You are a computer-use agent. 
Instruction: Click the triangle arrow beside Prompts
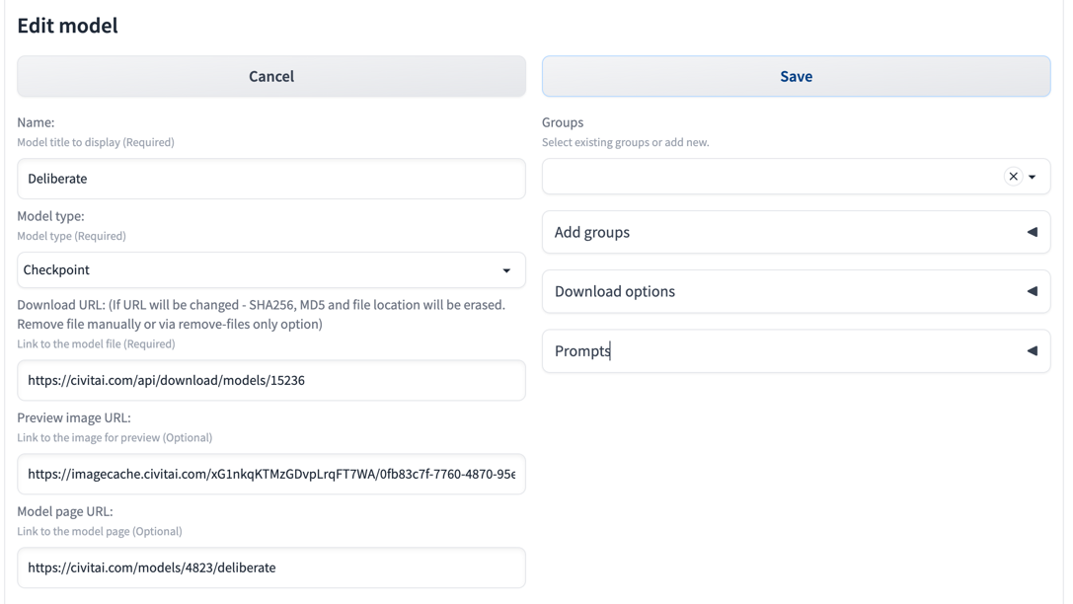(1032, 350)
